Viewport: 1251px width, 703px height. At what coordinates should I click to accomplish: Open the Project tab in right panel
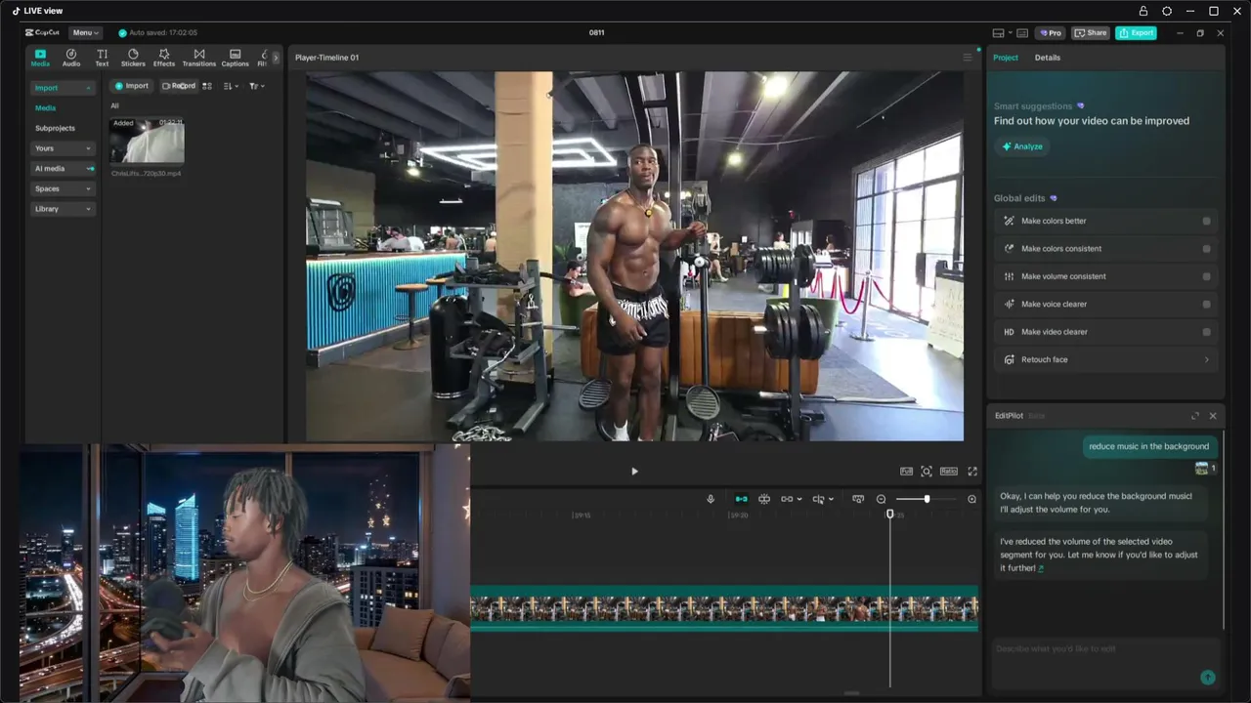coord(1006,58)
